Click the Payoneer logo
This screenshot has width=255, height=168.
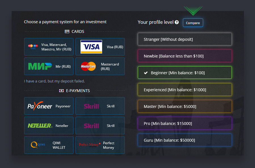click(x=40, y=106)
